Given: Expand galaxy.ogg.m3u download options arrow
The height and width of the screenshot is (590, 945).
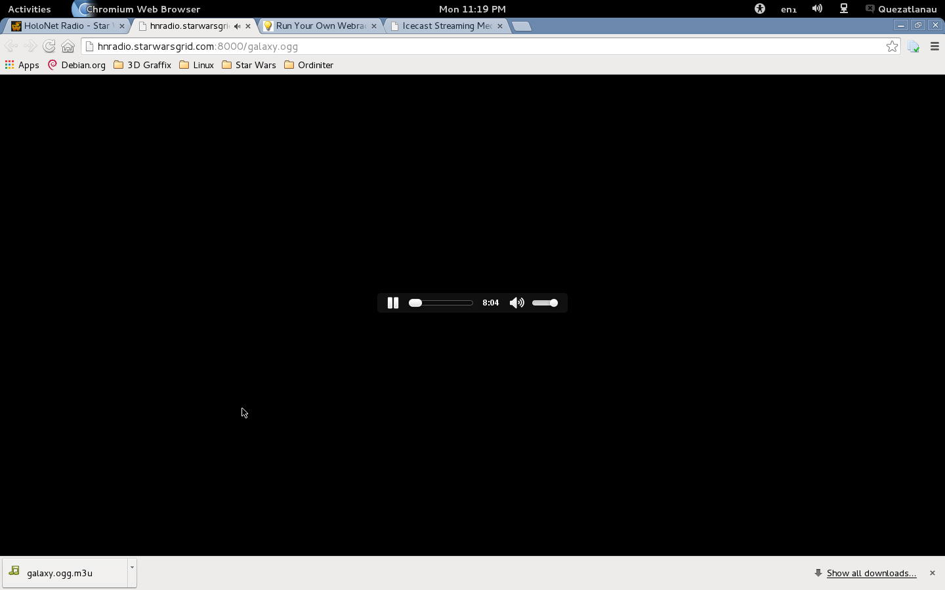Looking at the screenshot, I should [132, 573].
